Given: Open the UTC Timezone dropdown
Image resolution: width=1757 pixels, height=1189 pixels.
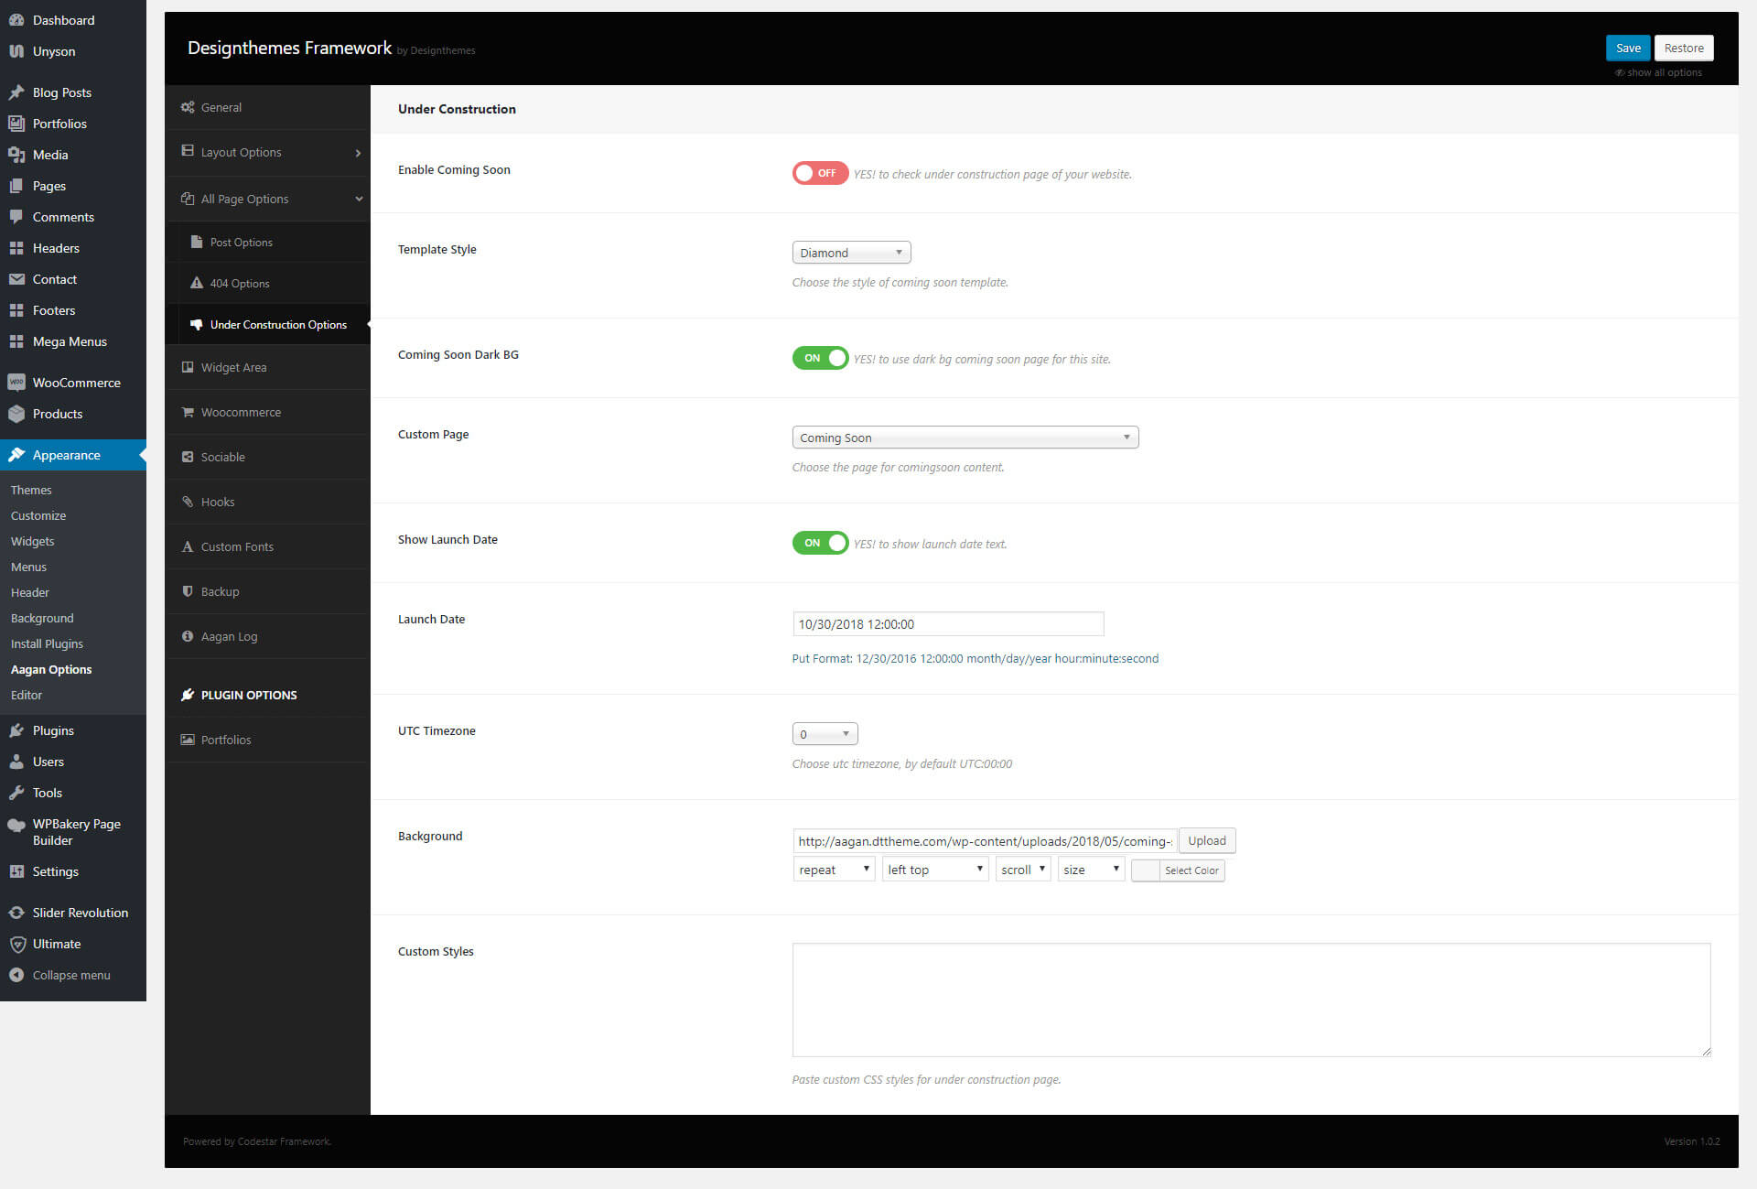Looking at the screenshot, I should (x=825, y=734).
